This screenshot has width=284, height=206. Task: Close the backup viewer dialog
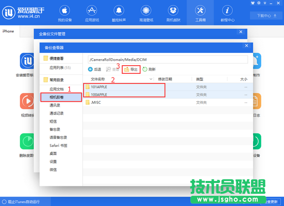coord(246,46)
